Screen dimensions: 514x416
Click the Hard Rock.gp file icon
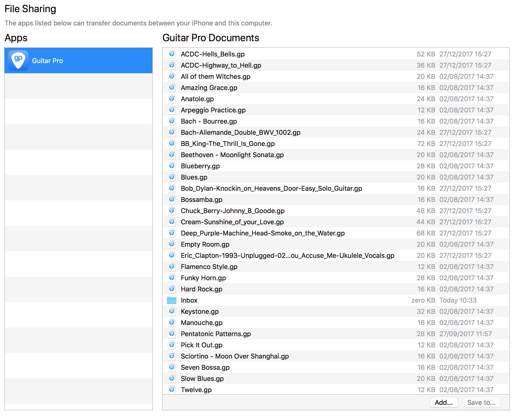click(172, 289)
